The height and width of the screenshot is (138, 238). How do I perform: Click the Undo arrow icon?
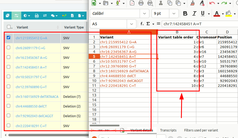212,3
